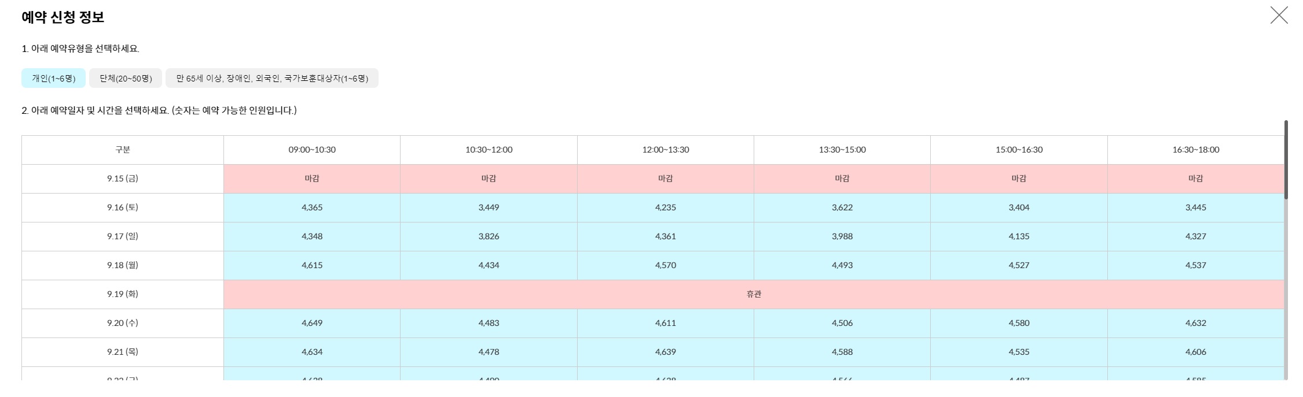The height and width of the screenshot is (397, 1303).
Task: Click the 예약 신청 정보 dialog title
Action: [x=63, y=17]
